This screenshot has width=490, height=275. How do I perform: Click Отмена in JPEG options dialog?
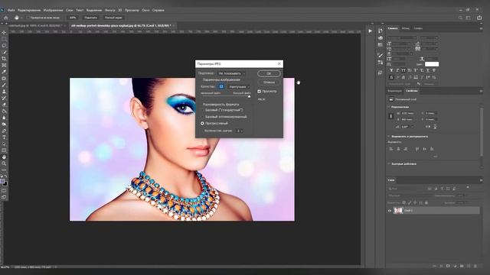point(269,82)
